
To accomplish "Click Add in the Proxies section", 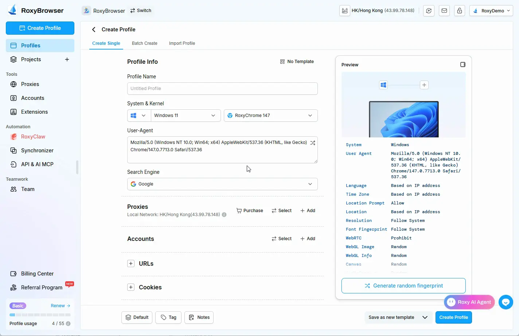I will pyautogui.click(x=308, y=211).
